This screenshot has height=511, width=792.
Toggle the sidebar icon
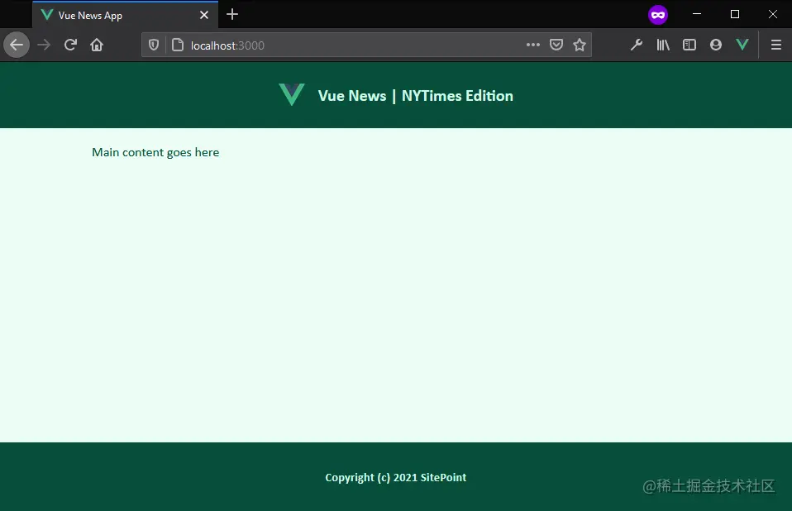click(689, 45)
